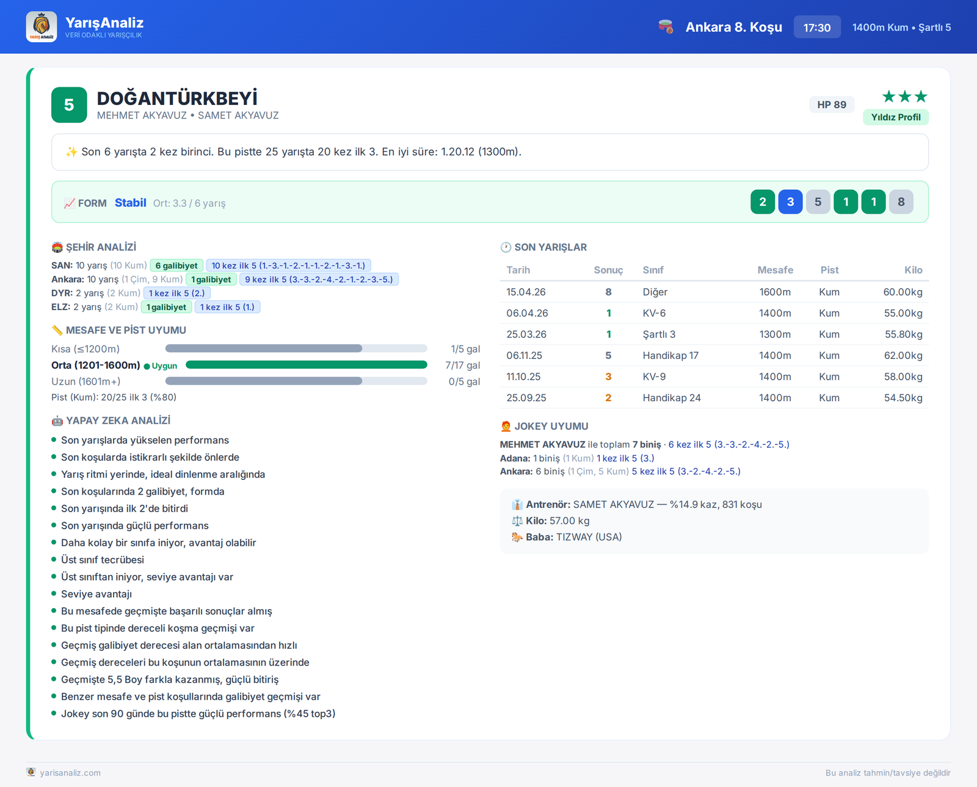Screen dimensions: 977x787
Task: Click the 17:30 race time badge
Action: 817,27
